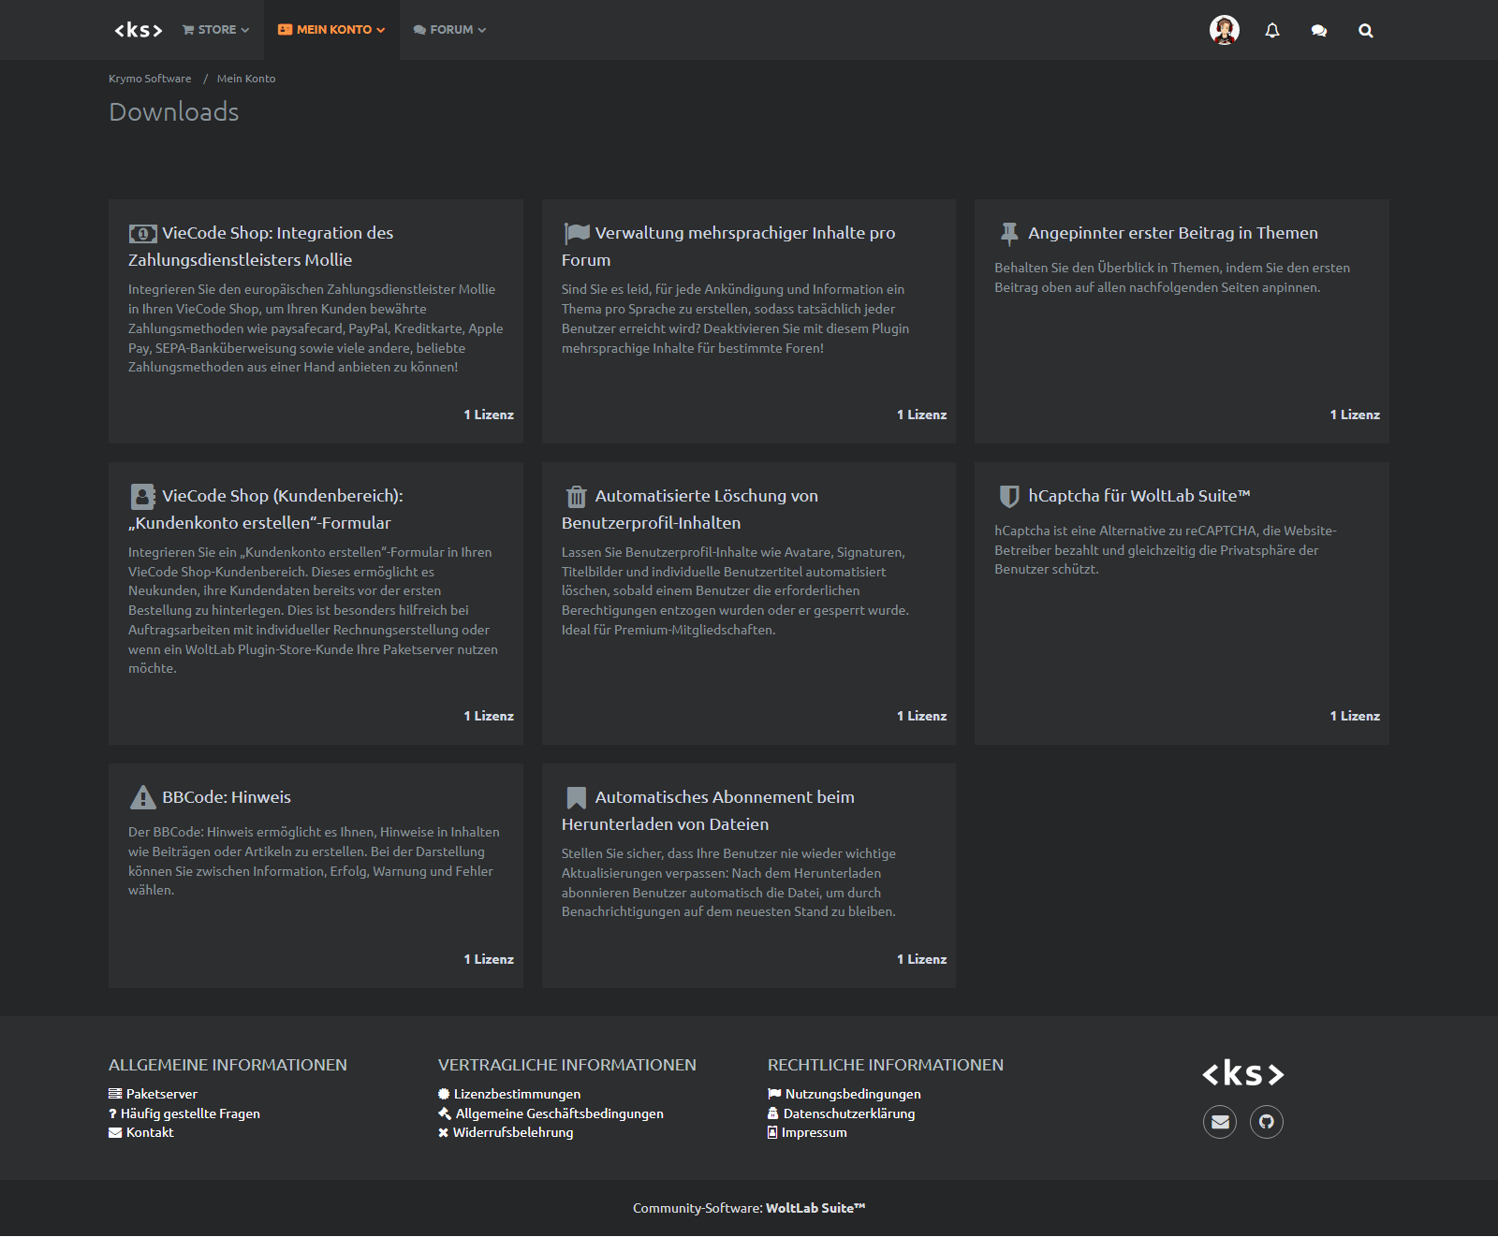Expand the Forum dropdown menu

pos(449,30)
